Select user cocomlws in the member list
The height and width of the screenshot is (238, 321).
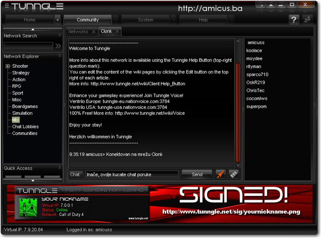(x=257, y=99)
